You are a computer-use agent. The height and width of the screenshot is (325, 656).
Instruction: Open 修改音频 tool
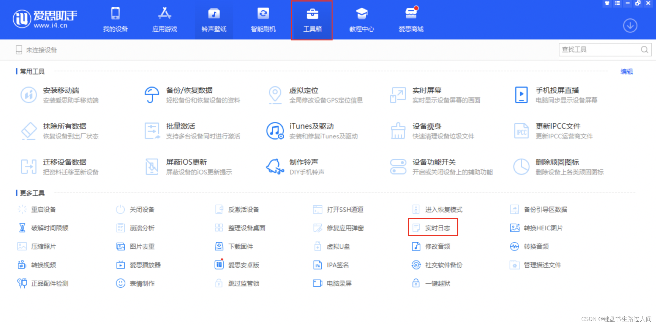coord(431,246)
